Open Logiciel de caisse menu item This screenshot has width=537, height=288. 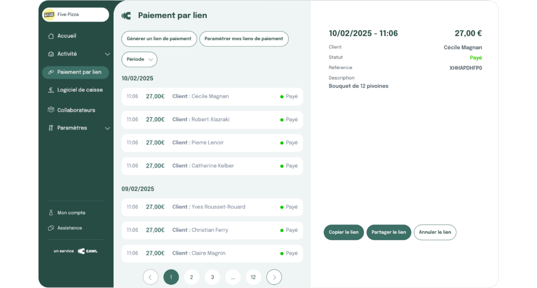[x=76, y=90]
